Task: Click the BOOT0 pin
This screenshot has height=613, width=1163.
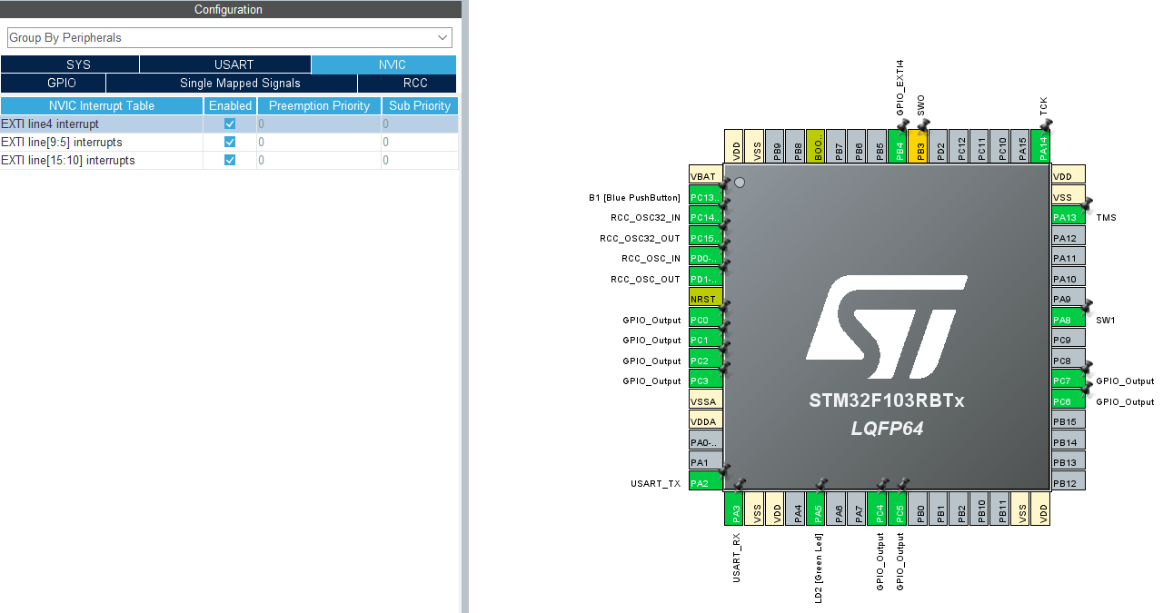Action: (x=817, y=145)
